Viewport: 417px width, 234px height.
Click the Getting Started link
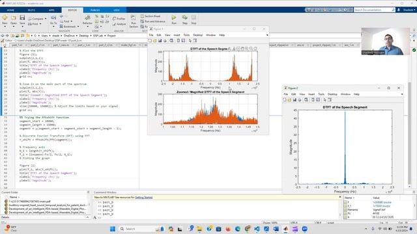143,198
